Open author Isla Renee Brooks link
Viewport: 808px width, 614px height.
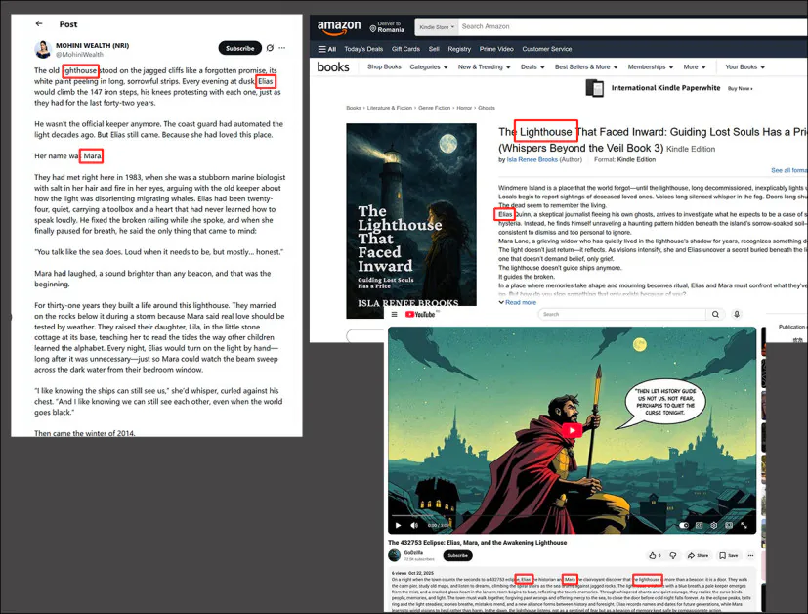532,159
